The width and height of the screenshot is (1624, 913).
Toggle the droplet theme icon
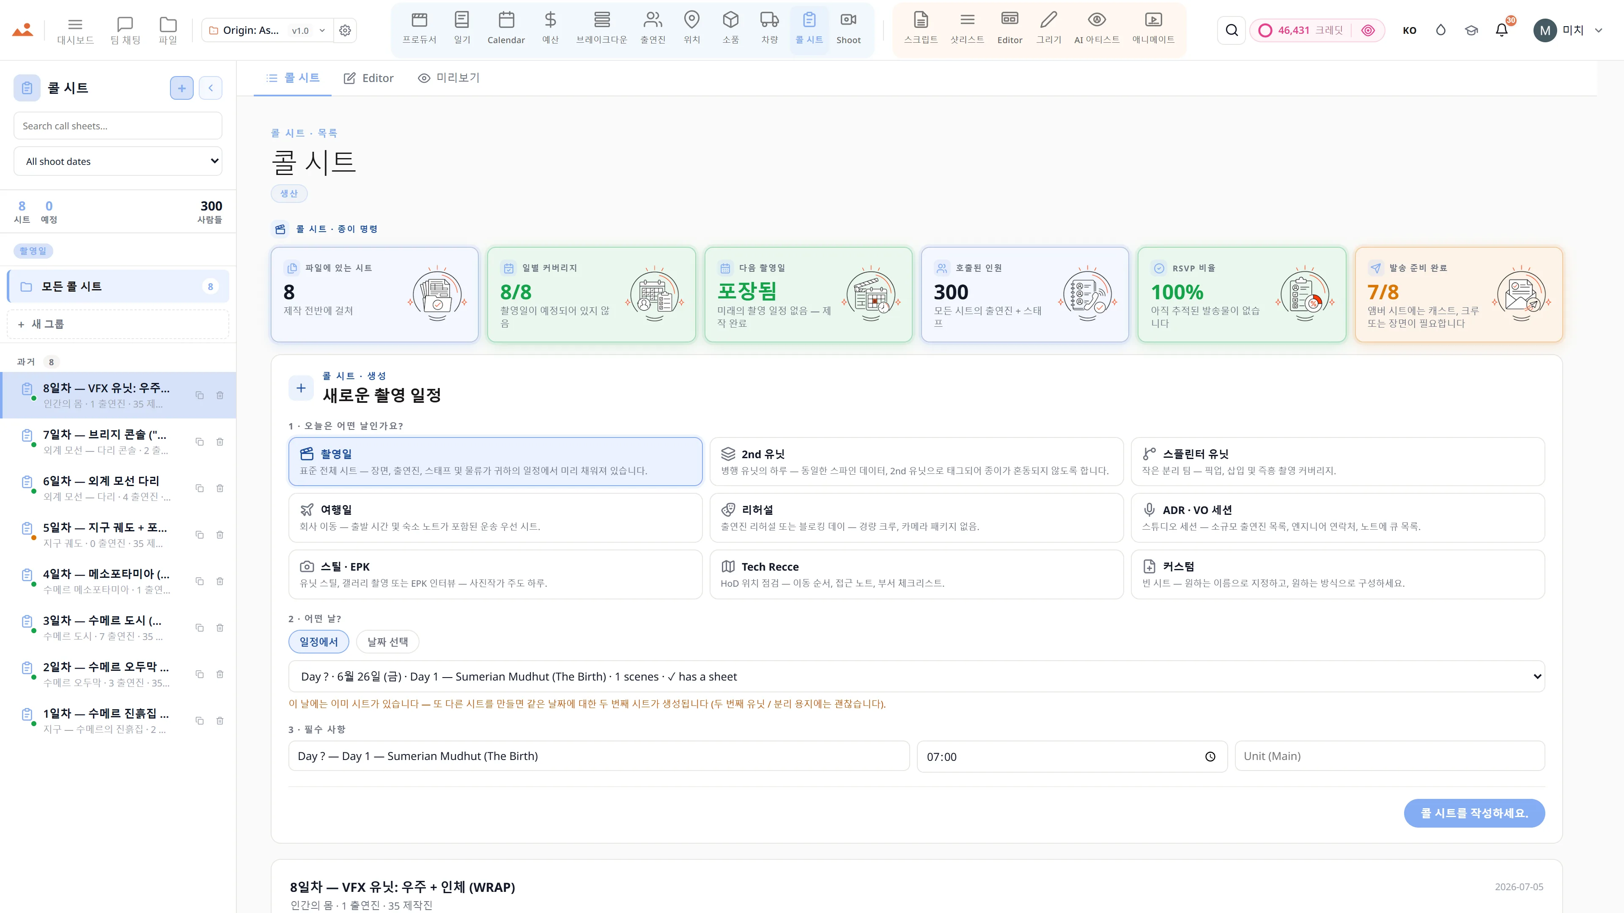(1440, 30)
